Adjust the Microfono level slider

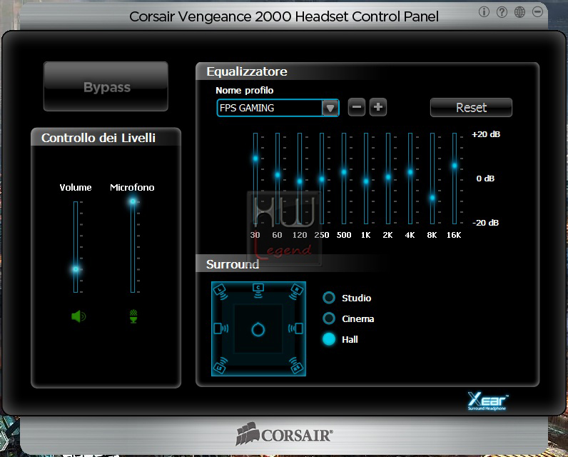pyautogui.click(x=133, y=201)
